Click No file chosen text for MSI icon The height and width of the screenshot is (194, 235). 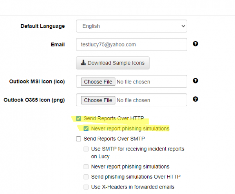(x=134, y=82)
